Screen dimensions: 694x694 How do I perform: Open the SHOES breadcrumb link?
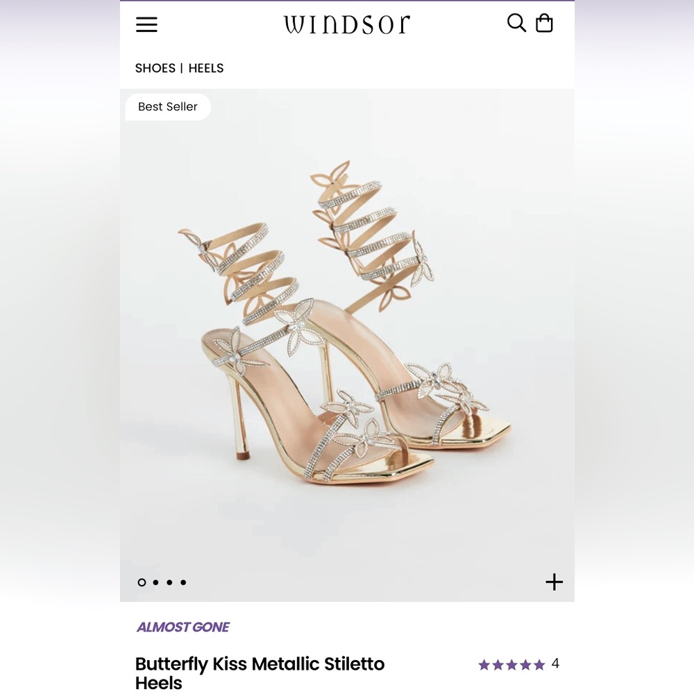[155, 68]
